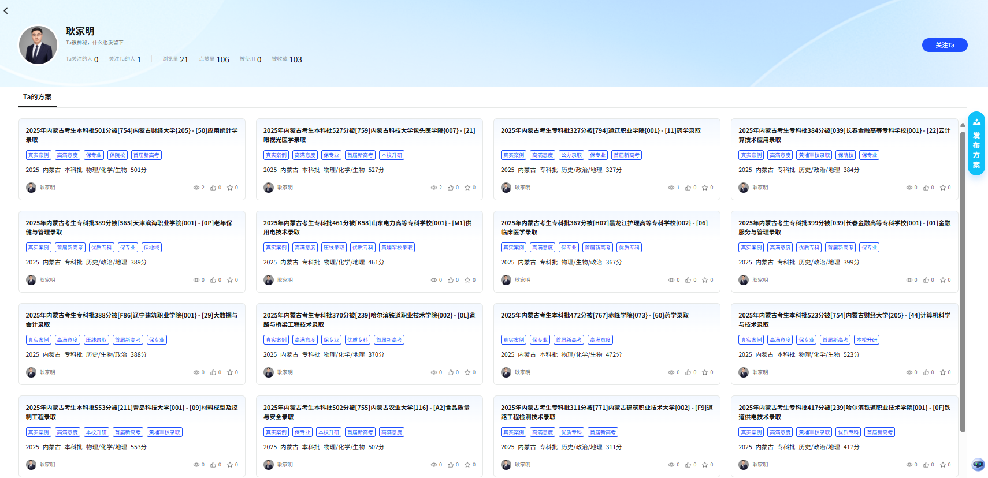Click the profile name 耿家明 heading
The width and height of the screenshot is (988, 478).
80,31
